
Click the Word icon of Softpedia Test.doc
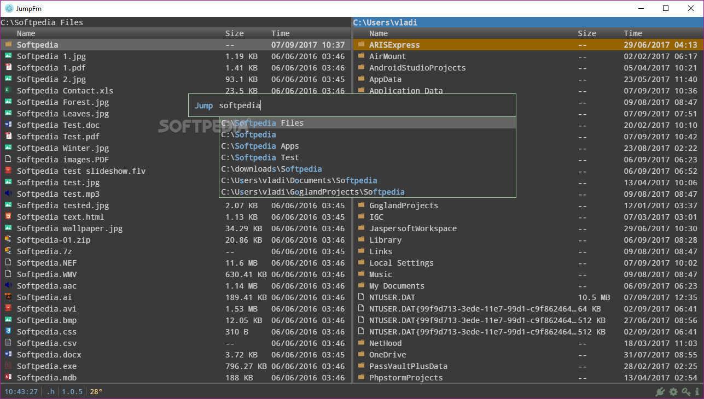click(x=8, y=125)
